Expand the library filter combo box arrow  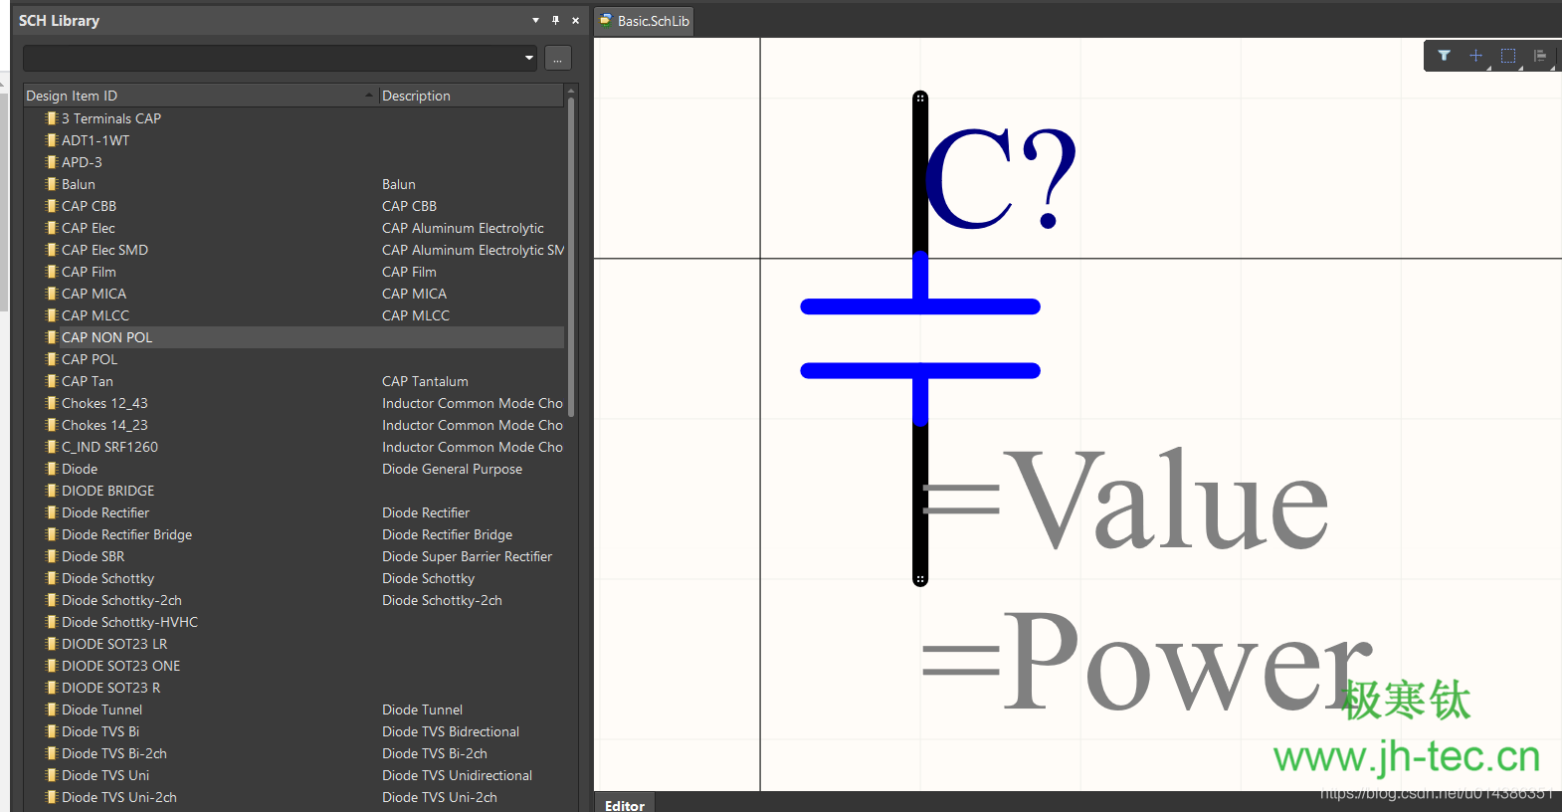tap(528, 58)
